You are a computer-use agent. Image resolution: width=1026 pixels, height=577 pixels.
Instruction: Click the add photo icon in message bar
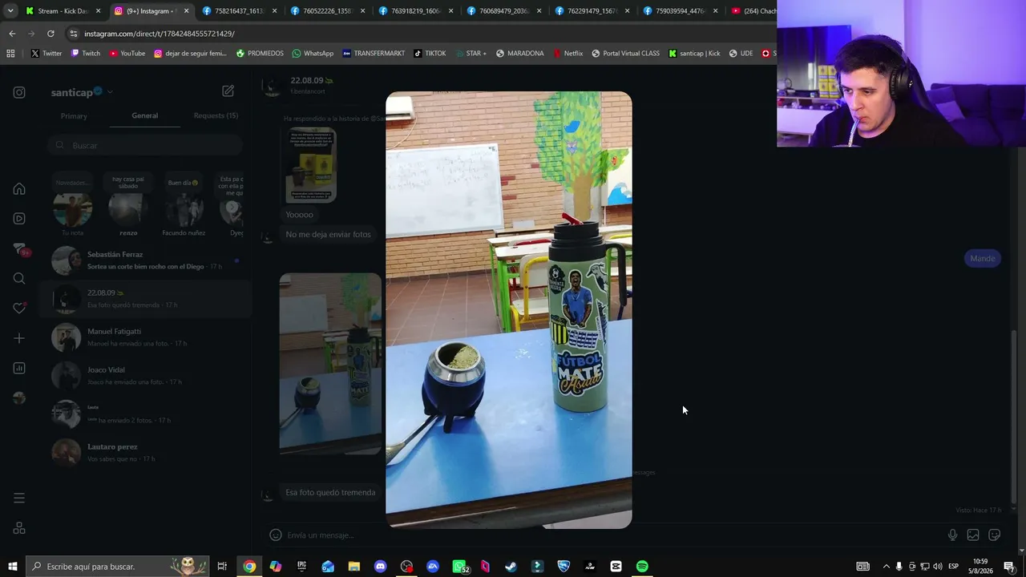point(973,535)
